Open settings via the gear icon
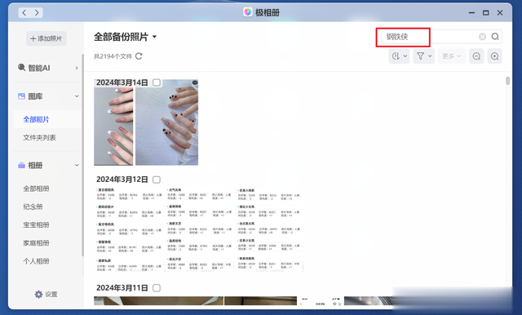 (x=38, y=295)
